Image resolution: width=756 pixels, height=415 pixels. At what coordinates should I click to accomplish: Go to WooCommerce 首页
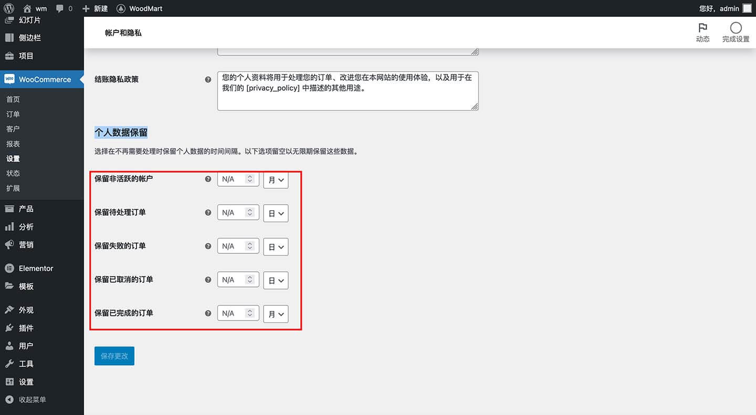click(13, 99)
